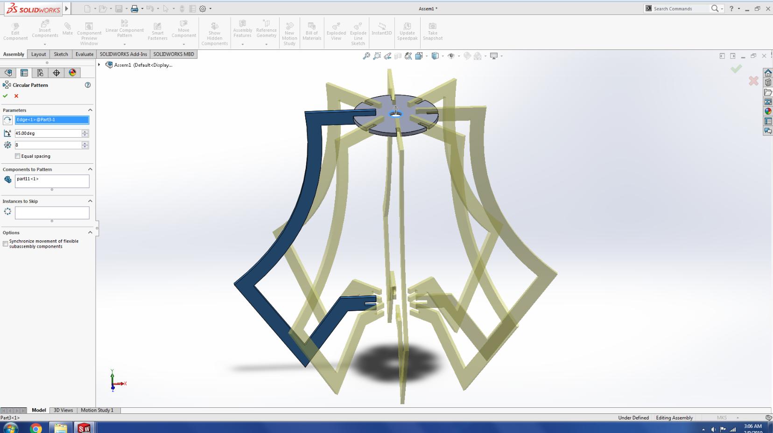
Task: Toggle Synchronize movement of flexible subassembly checkbox
Action: (5, 244)
